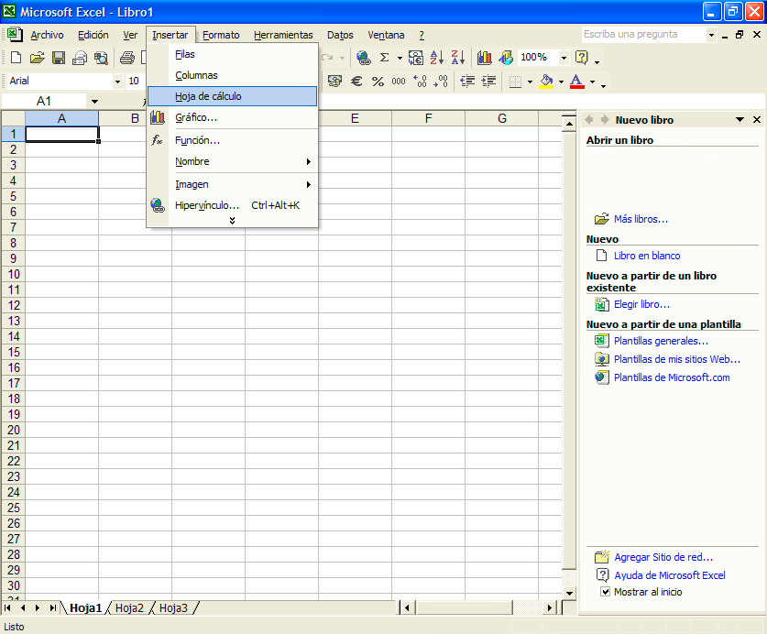Click the 'Libro en blanco' link

click(647, 256)
